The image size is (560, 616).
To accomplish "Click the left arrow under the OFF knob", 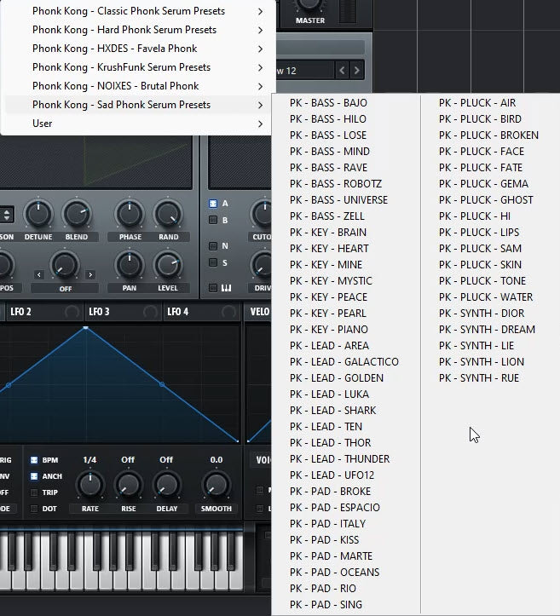I will point(38,274).
